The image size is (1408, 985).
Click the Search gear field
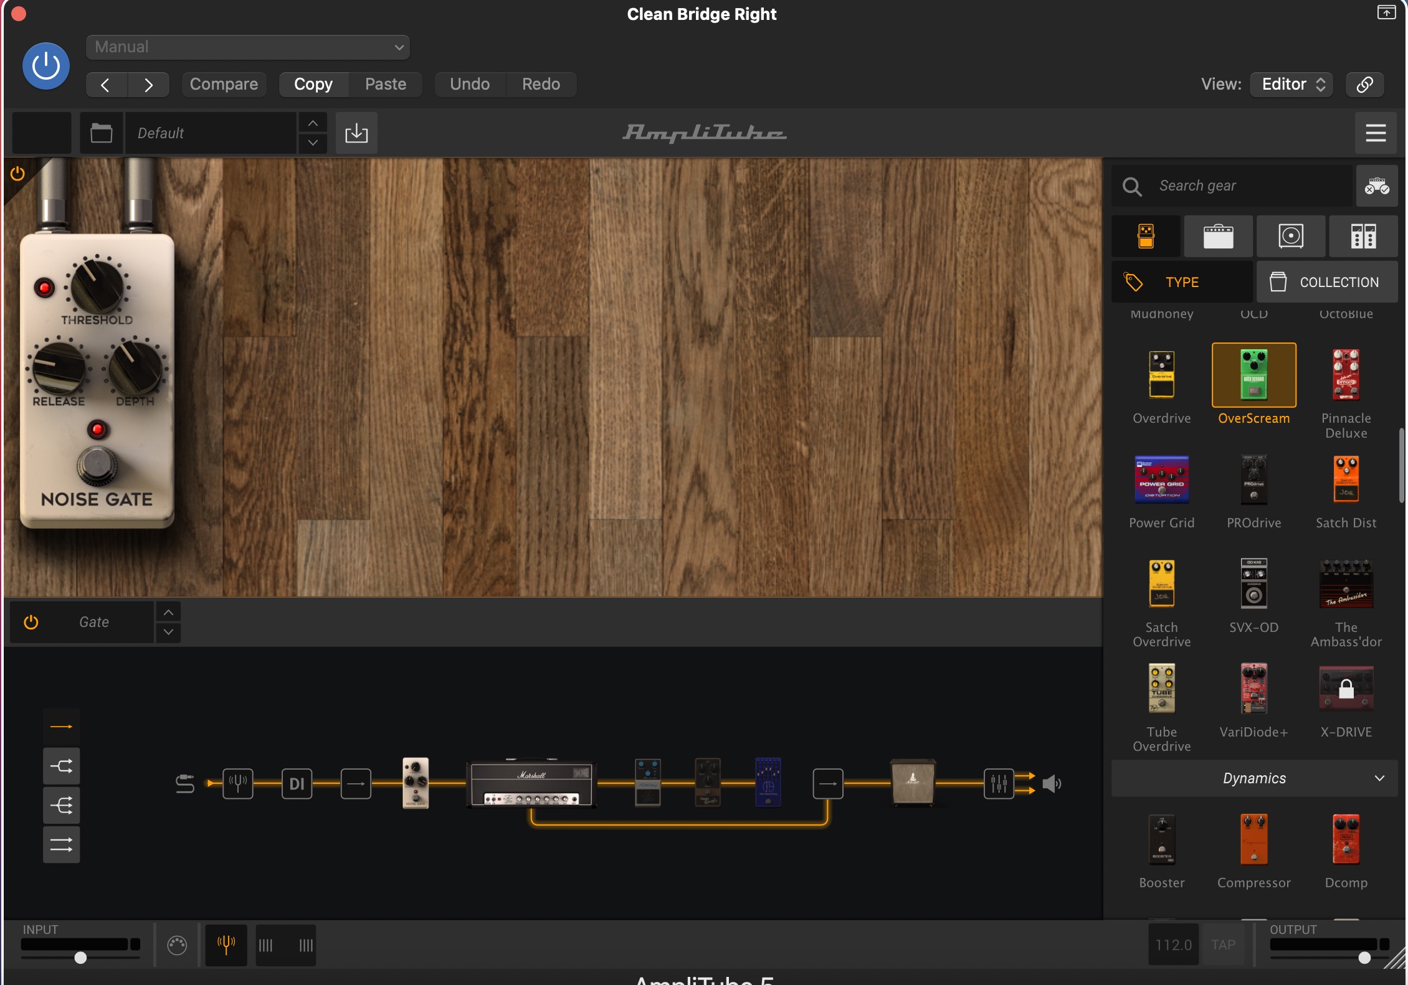tap(1234, 186)
